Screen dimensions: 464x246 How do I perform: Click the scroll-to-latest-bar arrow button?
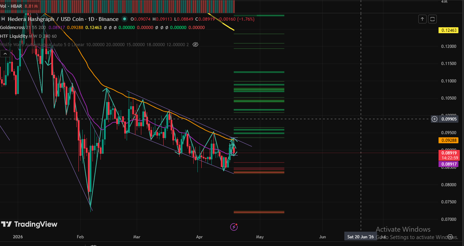(x=422, y=19)
